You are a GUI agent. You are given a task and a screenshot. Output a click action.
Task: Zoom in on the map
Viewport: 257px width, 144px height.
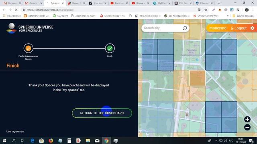point(247,119)
